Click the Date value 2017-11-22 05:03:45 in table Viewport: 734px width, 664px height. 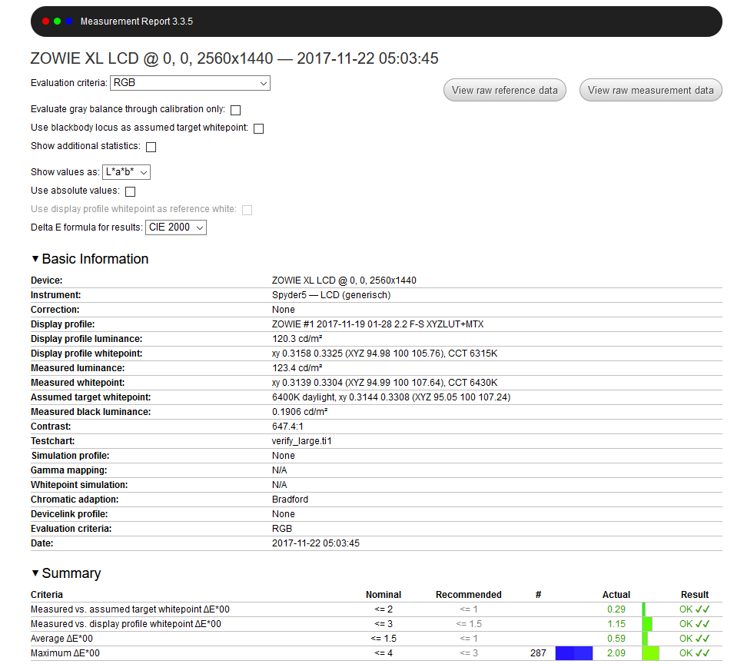click(x=316, y=543)
